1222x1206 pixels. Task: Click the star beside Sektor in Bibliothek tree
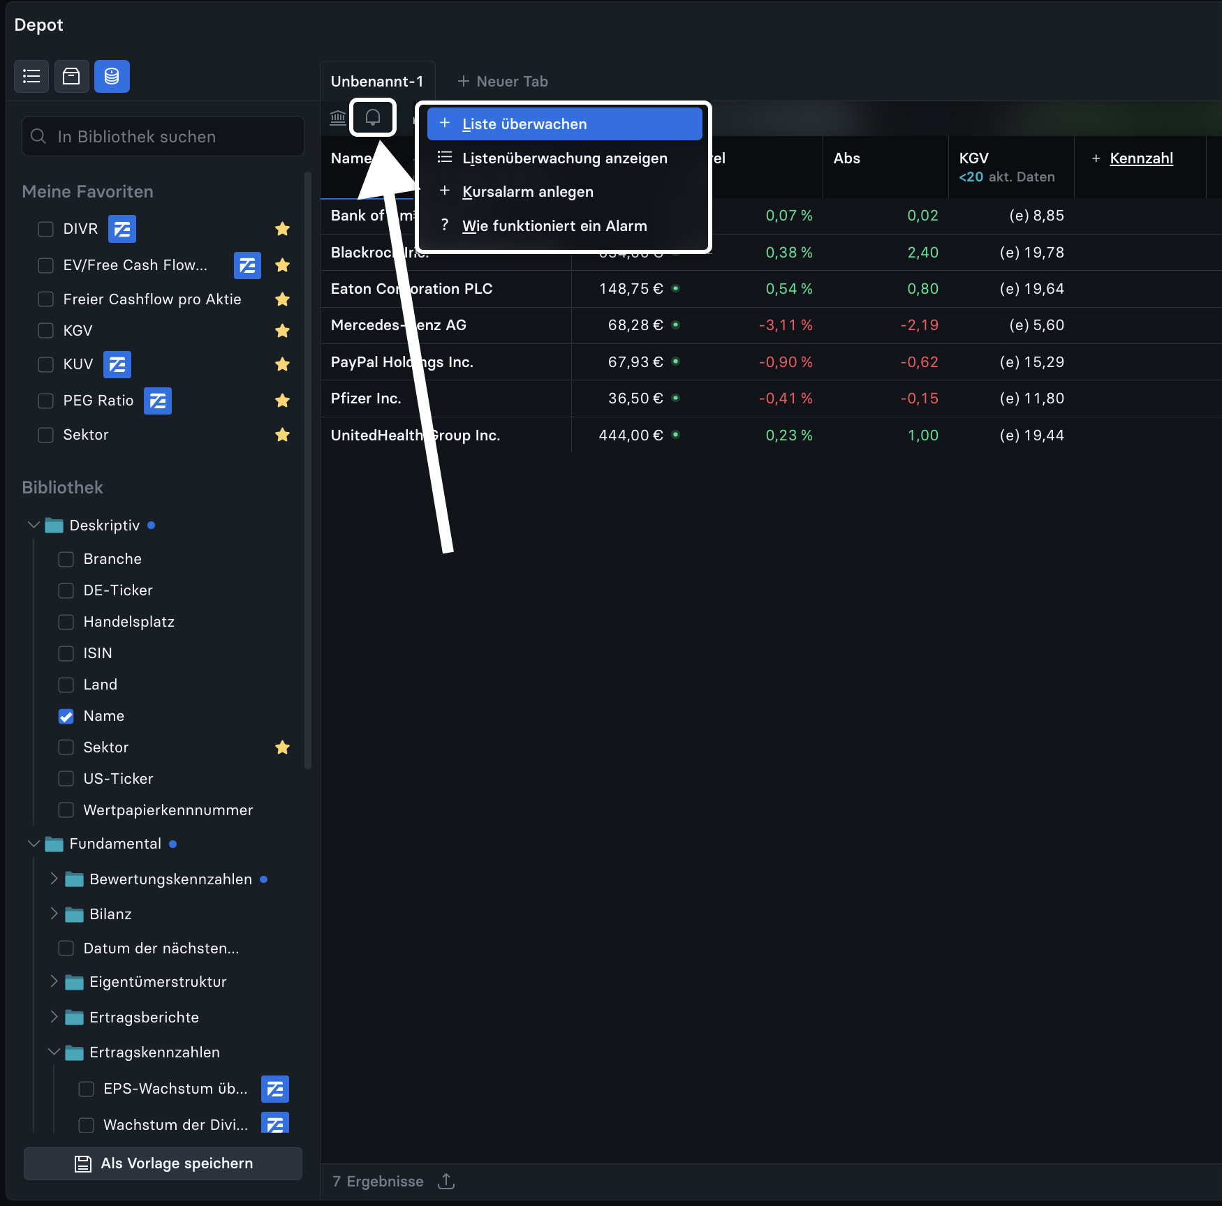pos(282,747)
